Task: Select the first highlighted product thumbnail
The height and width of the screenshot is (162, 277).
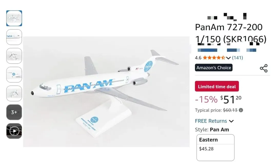Action: [x=14, y=18]
